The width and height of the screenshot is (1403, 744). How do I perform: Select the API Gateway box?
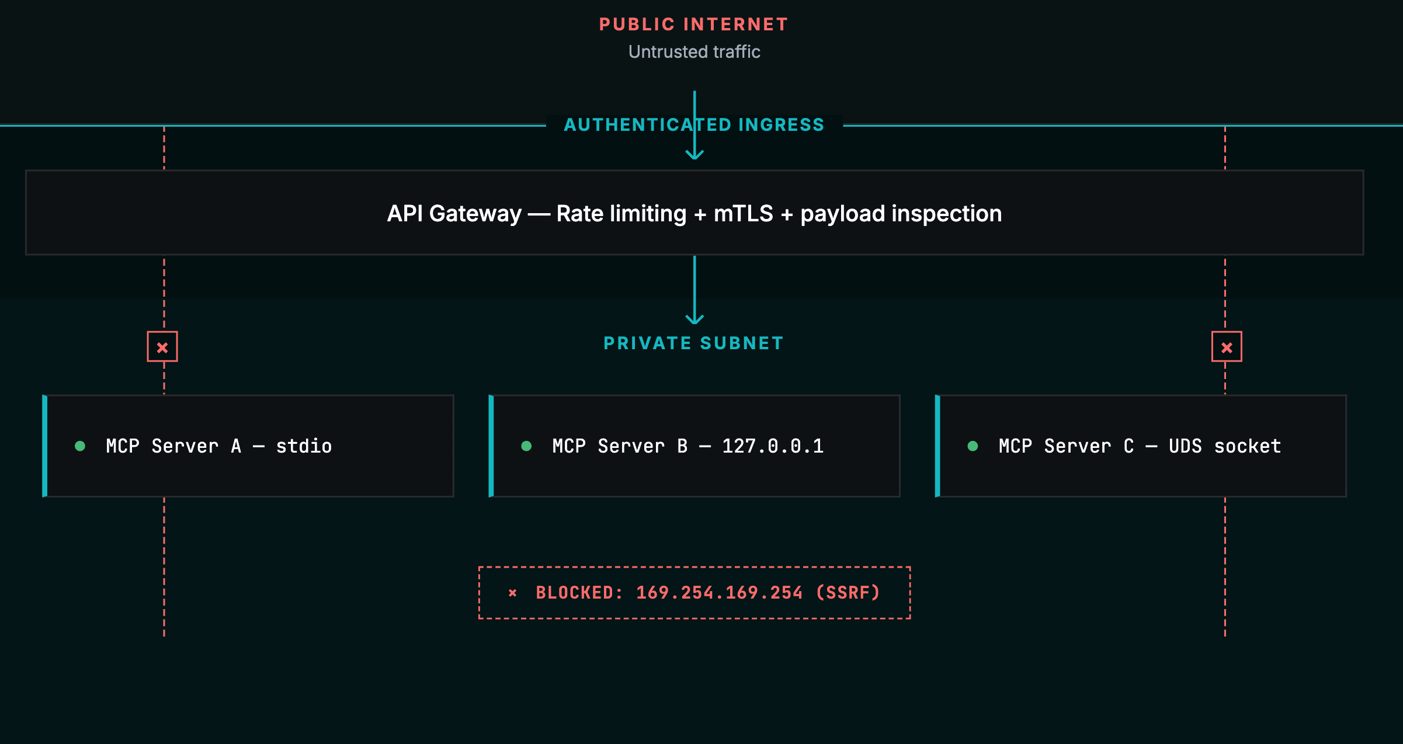point(694,213)
